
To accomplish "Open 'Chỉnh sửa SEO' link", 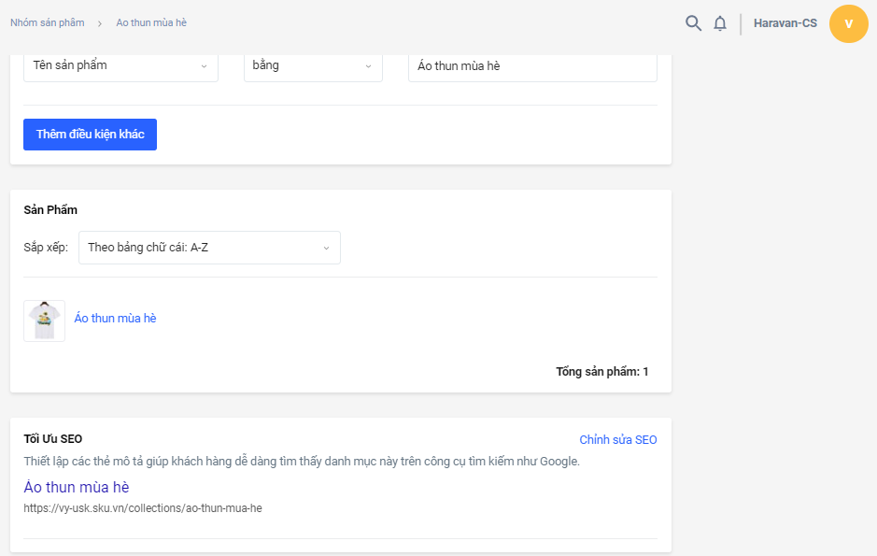I will click(617, 440).
